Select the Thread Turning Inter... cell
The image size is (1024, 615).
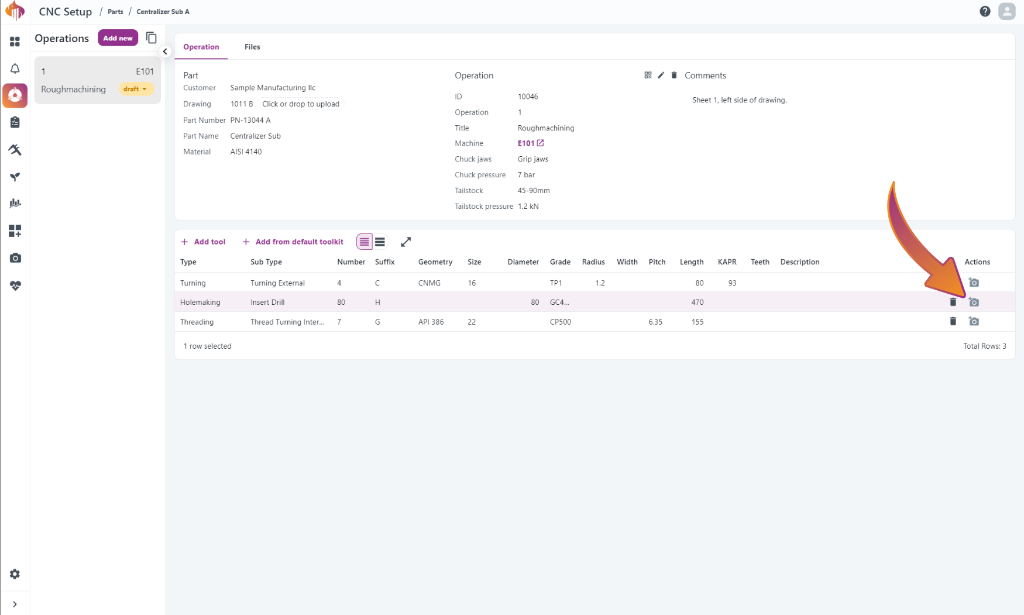coord(287,322)
